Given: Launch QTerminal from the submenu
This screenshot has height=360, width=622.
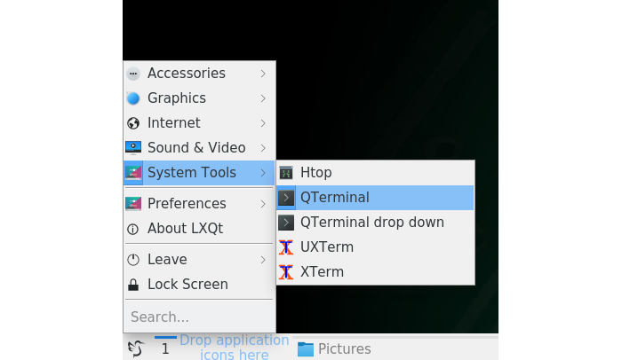Looking at the screenshot, I should tap(375, 198).
